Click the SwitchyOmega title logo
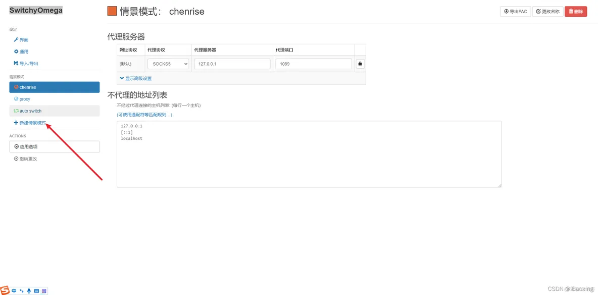The image size is (598, 295). [x=36, y=10]
